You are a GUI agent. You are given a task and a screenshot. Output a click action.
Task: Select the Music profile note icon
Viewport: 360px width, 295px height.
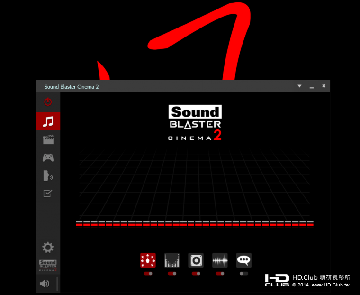(x=48, y=121)
